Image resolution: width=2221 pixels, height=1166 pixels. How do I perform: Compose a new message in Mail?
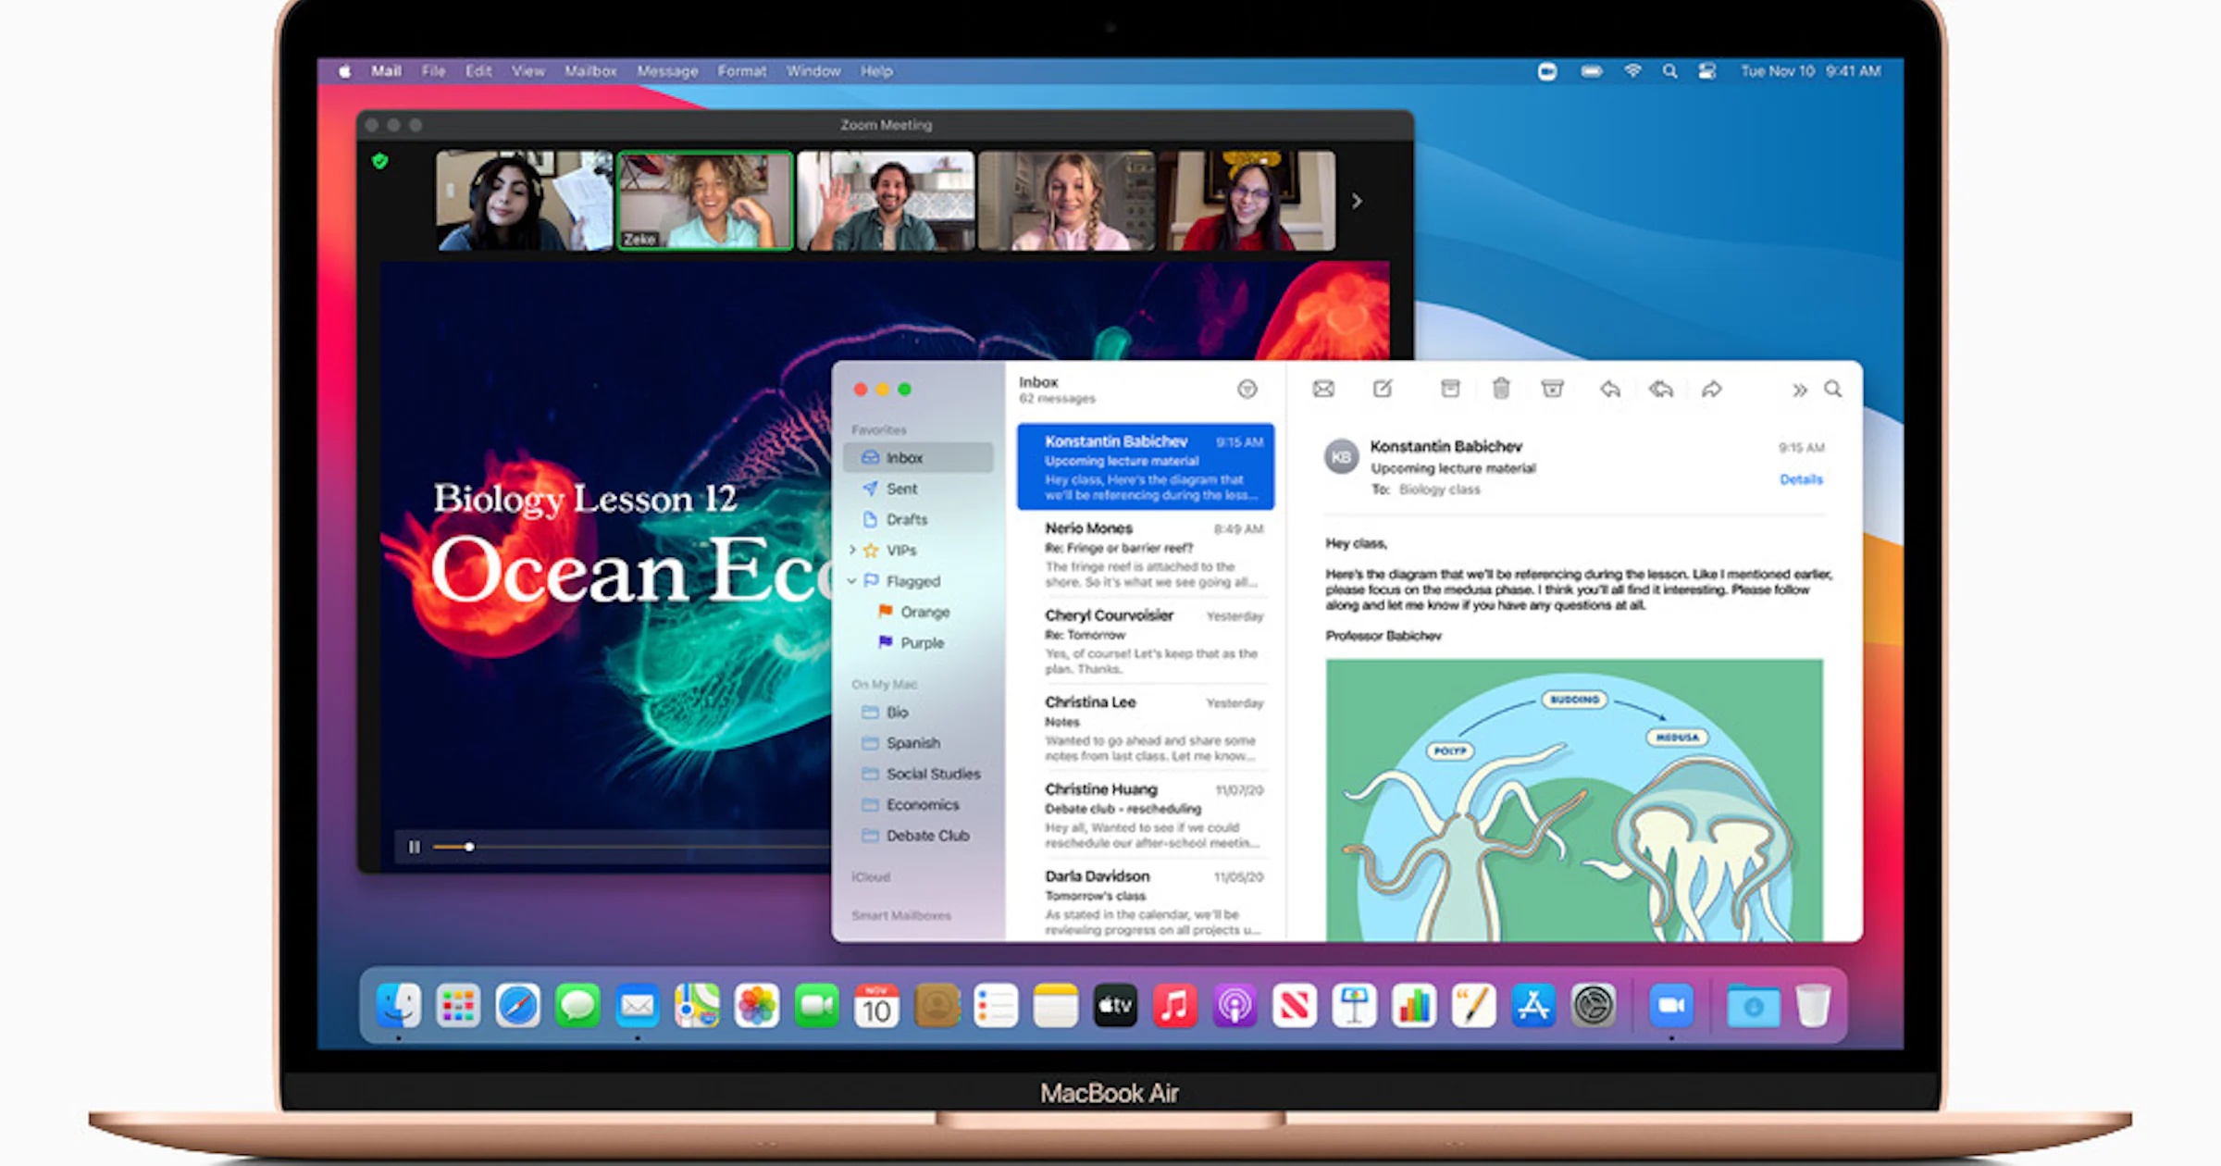(x=1383, y=389)
